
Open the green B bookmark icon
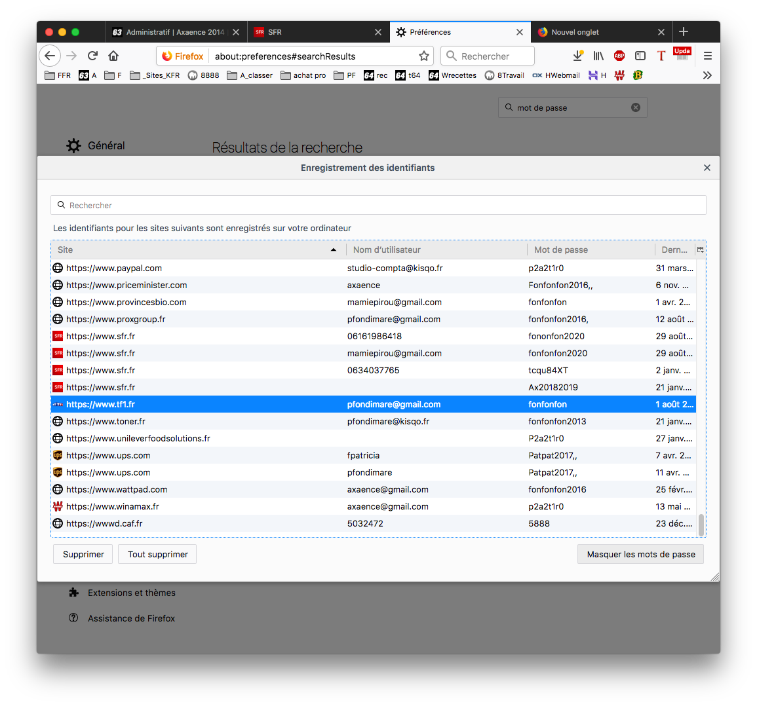[x=638, y=75]
